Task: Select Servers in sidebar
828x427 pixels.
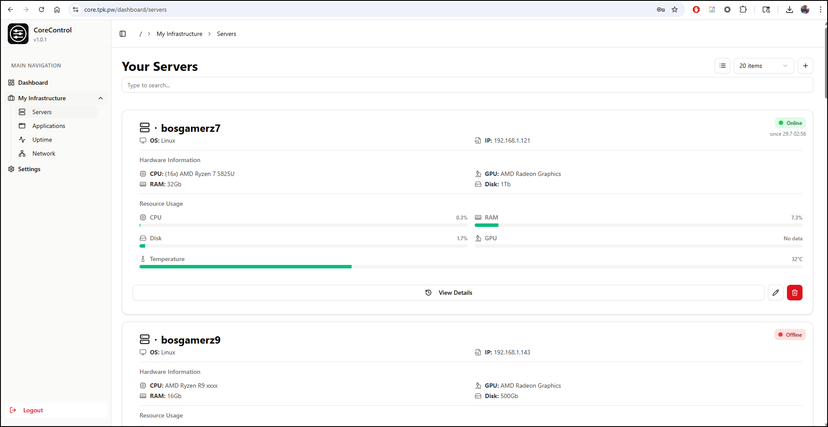Action: [56, 112]
